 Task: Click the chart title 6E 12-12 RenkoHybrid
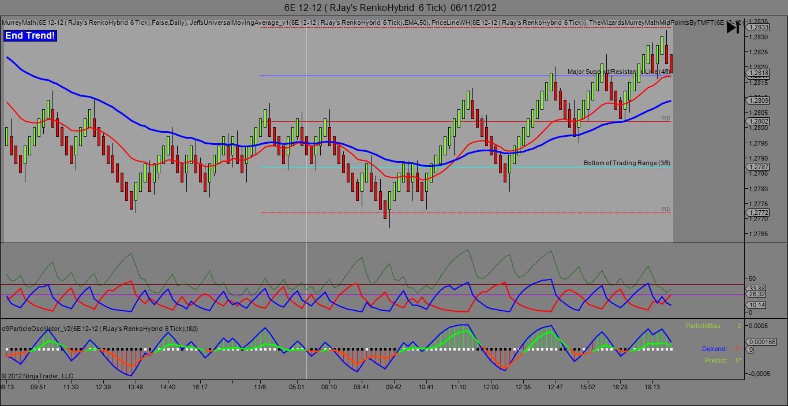point(390,8)
